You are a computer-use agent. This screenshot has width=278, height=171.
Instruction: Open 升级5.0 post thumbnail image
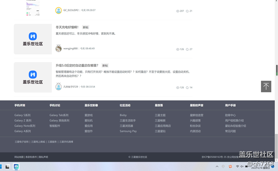[33, 77]
